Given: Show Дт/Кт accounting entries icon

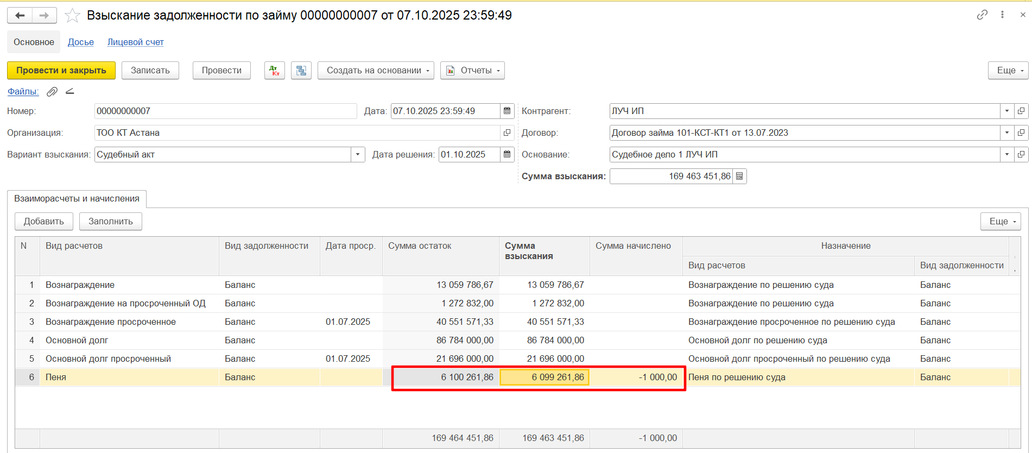Looking at the screenshot, I should point(275,71).
